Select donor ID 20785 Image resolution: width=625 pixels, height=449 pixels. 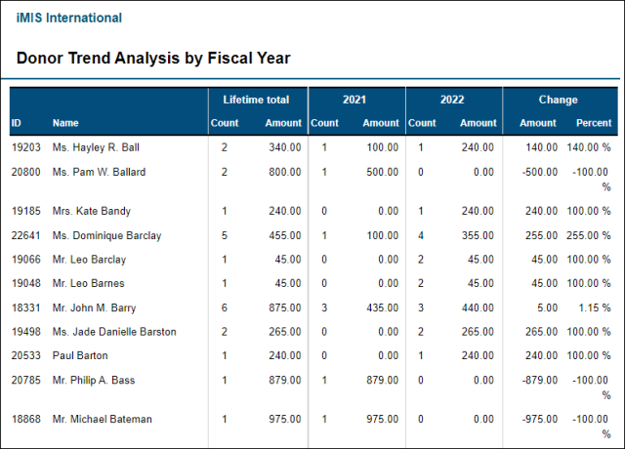click(26, 380)
